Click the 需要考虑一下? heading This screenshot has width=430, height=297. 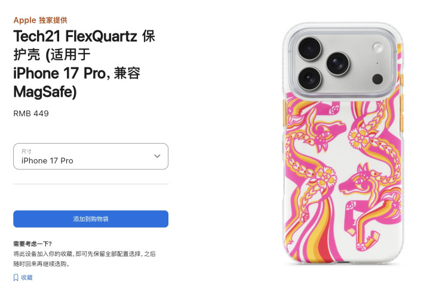click(x=33, y=243)
